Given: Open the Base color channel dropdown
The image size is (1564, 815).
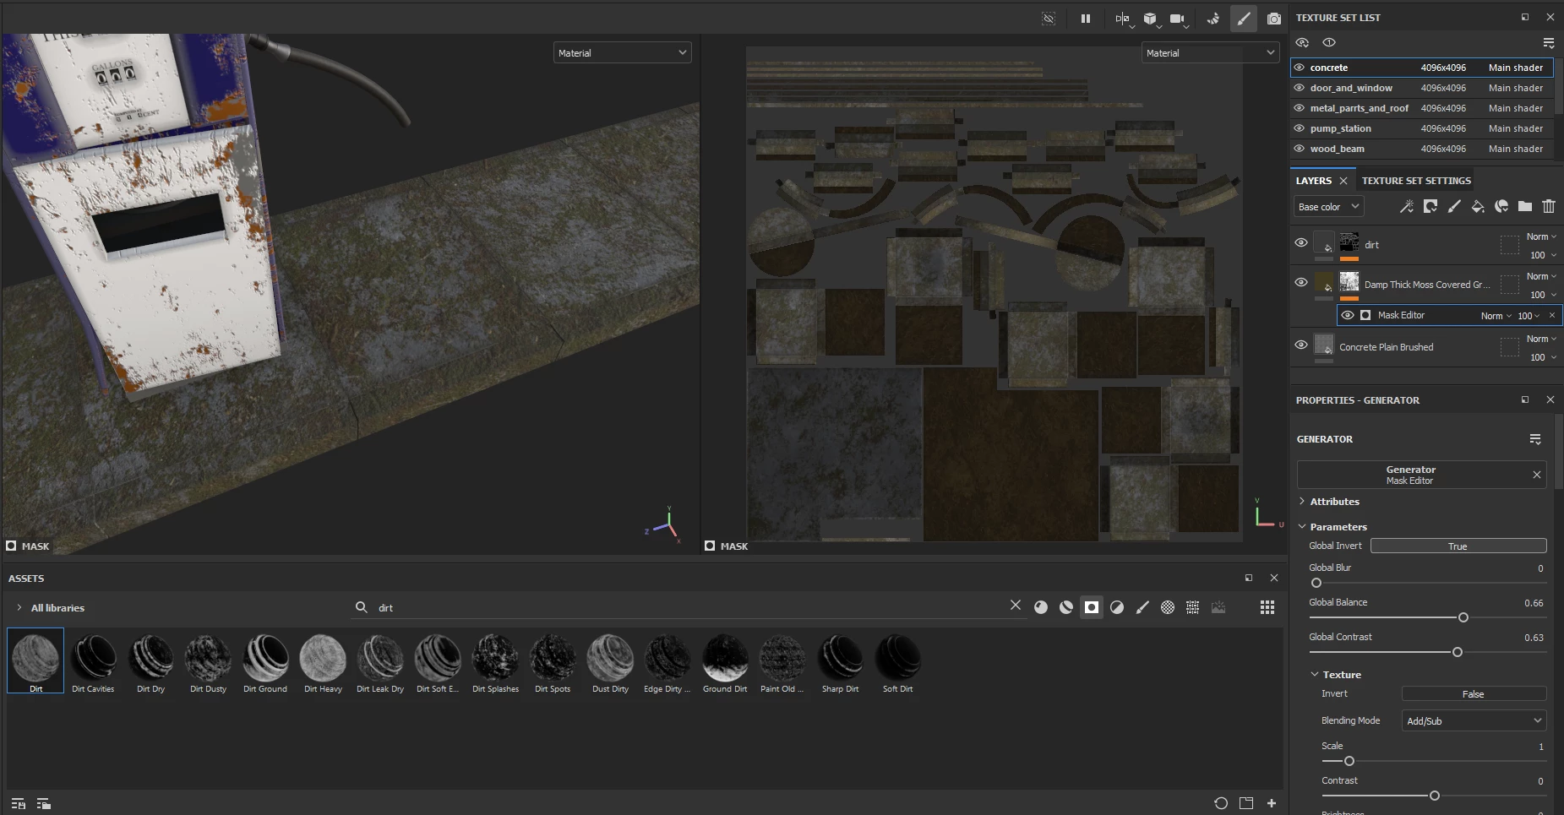Looking at the screenshot, I should point(1329,207).
